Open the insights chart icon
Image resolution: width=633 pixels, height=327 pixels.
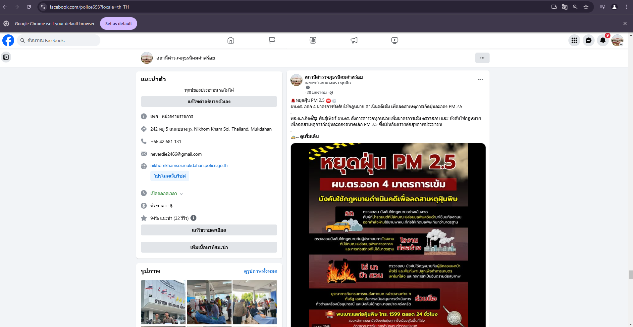tap(313, 40)
